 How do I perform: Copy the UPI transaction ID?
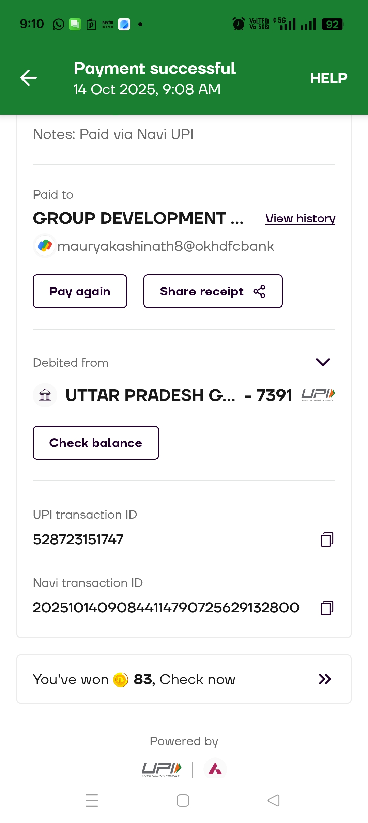[327, 539]
